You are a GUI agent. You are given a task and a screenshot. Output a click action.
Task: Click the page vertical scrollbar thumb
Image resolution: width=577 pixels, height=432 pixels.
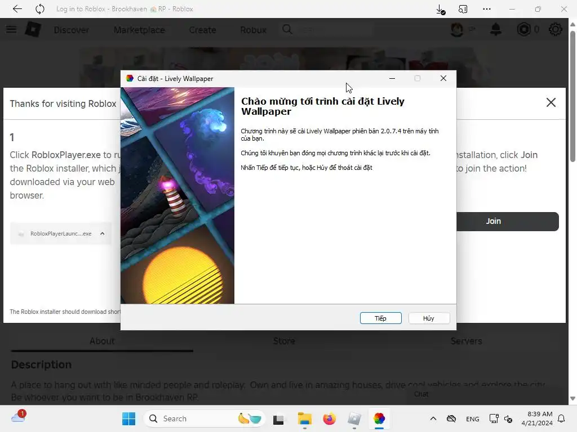click(x=572, y=96)
